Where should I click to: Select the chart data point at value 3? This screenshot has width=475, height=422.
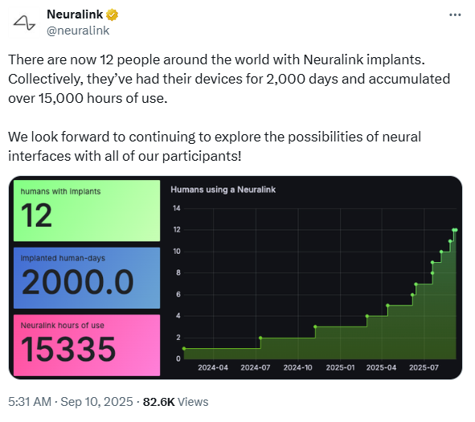(315, 327)
